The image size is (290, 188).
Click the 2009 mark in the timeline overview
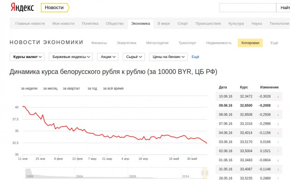coord(132,176)
